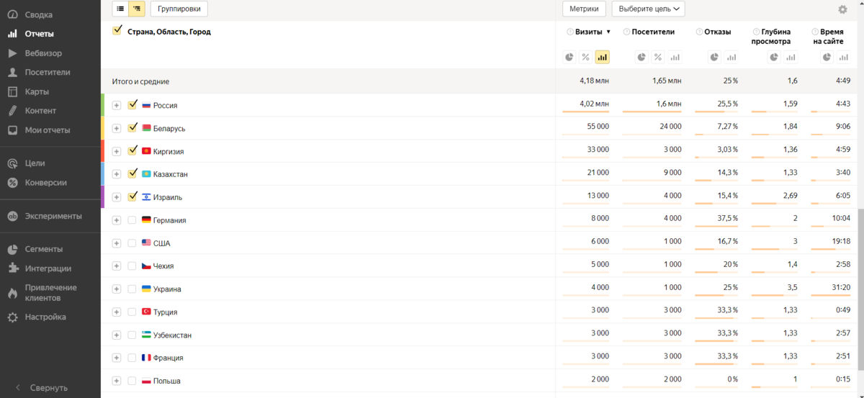Uncheck the Киргизия row checkbox

[x=132, y=150]
